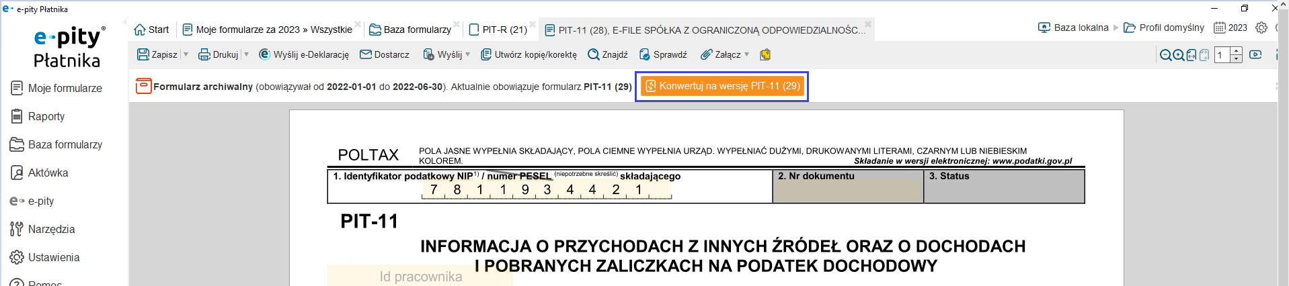Switch to Moje formularze za 2023 tab
The image size is (1289, 286).
pyautogui.click(x=268, y=30)
